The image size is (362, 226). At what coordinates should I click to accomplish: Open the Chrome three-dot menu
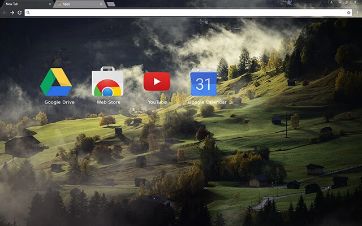click(357, 12)
